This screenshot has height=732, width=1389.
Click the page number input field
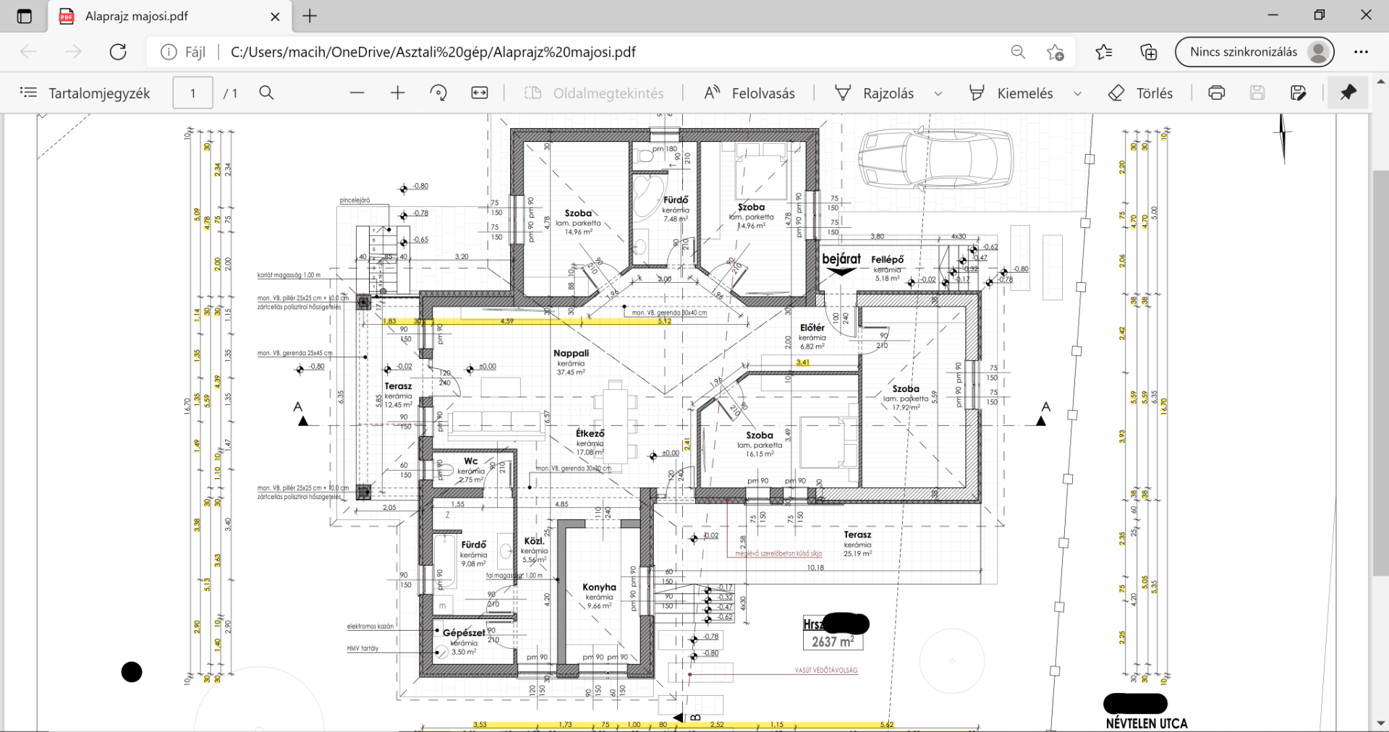coord(192,93)
